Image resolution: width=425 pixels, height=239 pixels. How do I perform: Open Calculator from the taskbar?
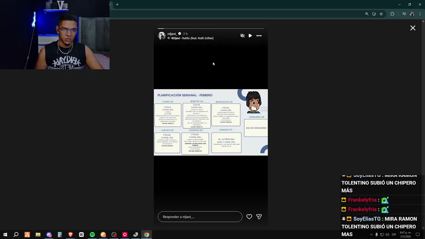pos(60,235)
